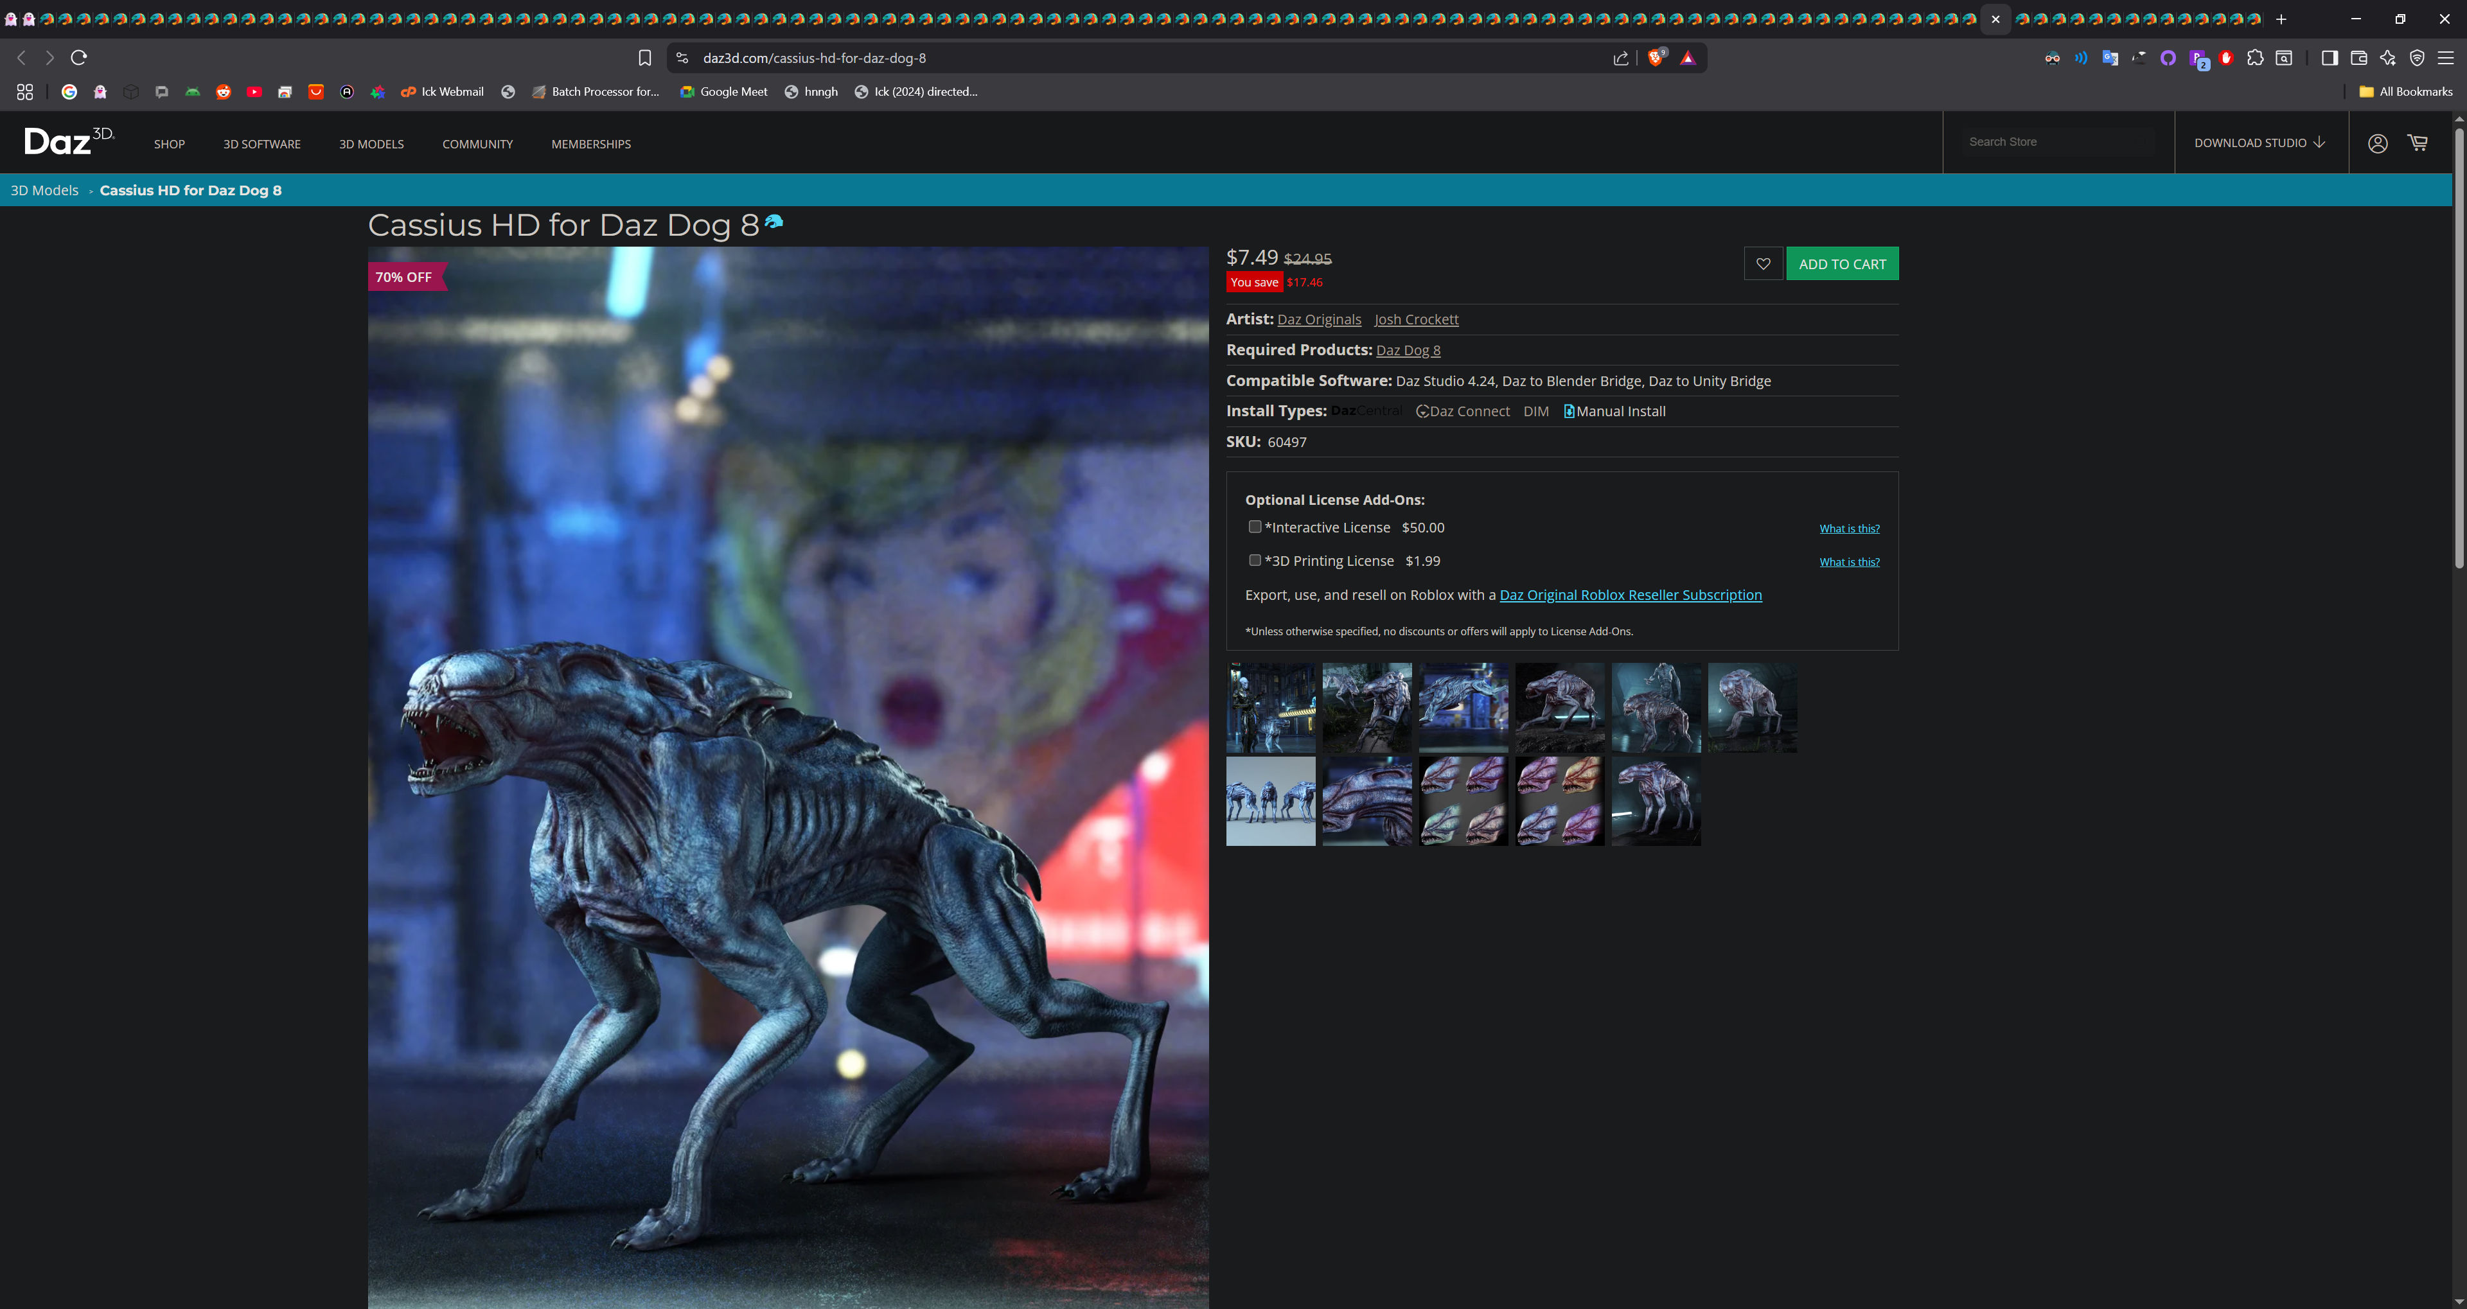Open Brave Rewards triangle icon

point(1688,58)
